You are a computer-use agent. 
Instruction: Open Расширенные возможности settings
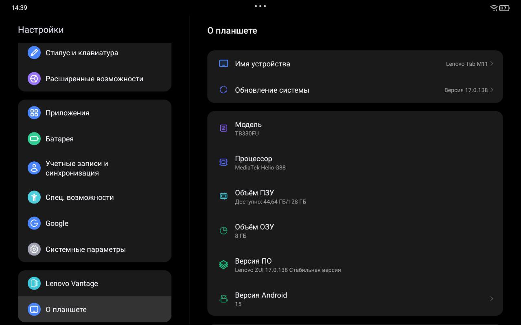click(x=94, y=78)
